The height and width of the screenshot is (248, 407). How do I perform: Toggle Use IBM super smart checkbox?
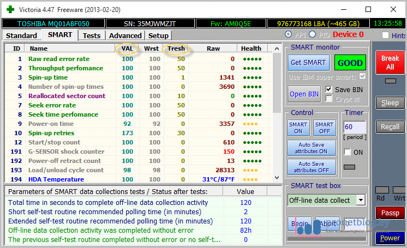tap(363, 76)
